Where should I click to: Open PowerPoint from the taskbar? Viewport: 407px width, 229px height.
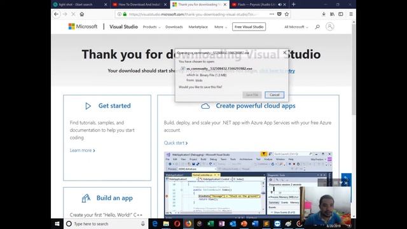click(244, 223)
